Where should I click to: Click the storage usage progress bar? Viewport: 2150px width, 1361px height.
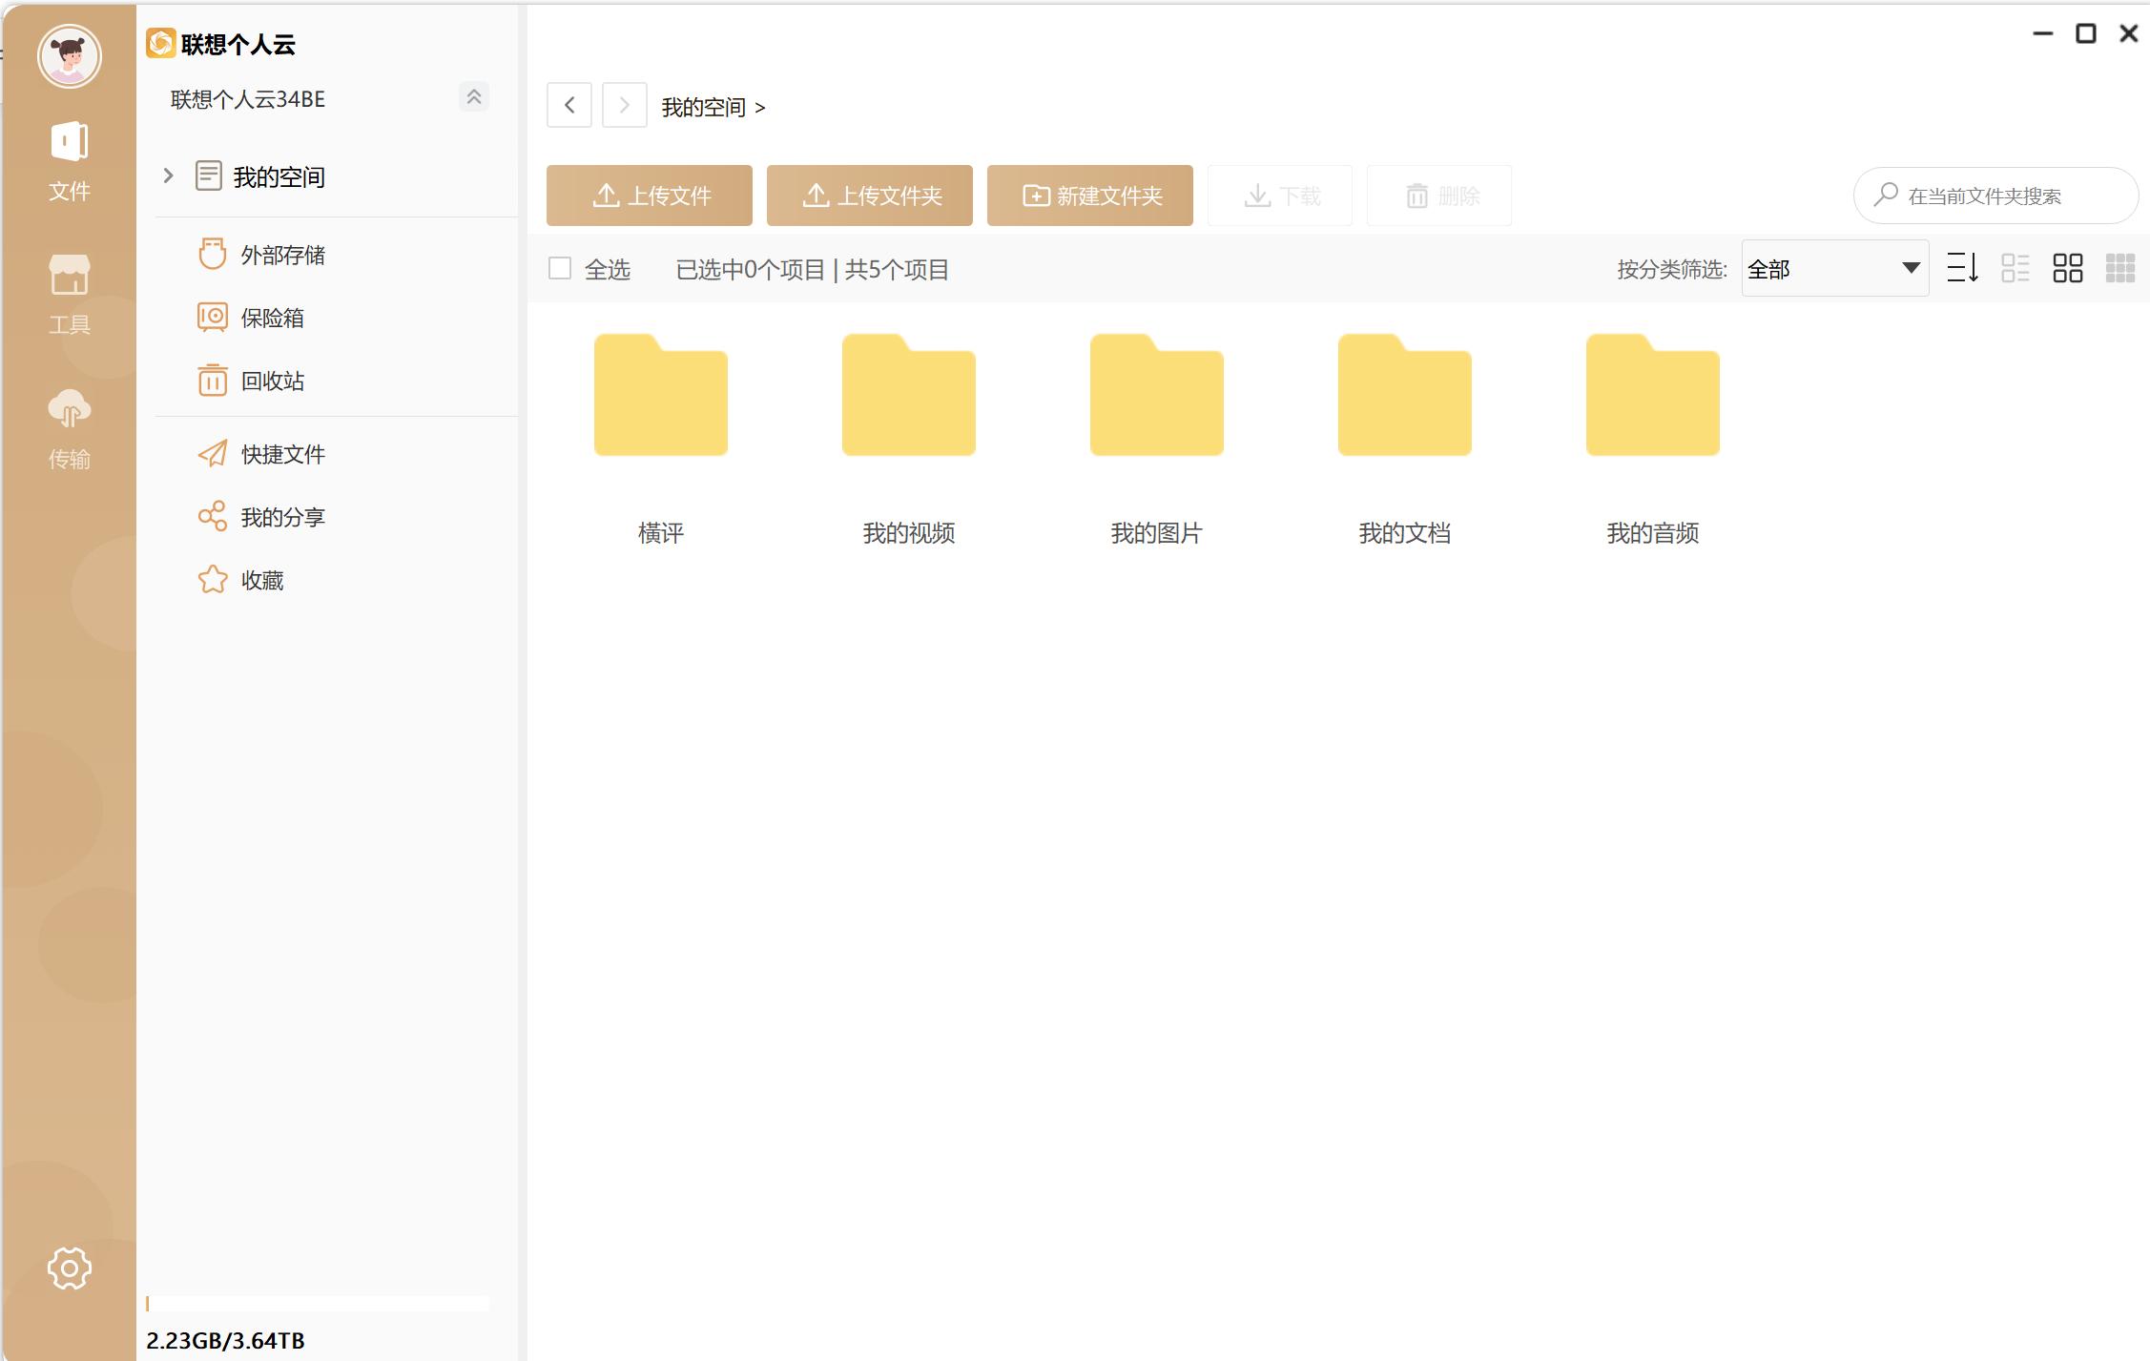[x=317, y=1304]
